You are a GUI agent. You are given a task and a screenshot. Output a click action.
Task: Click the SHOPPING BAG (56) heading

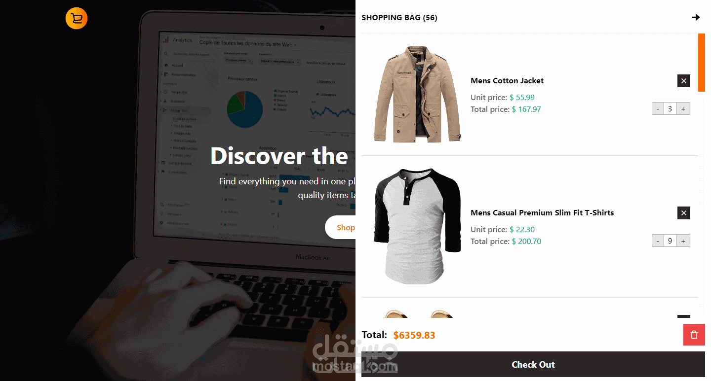pos(399,18)
